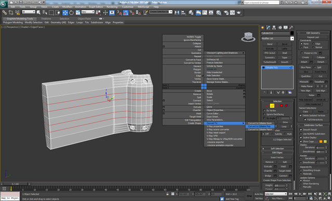Select Element sub-object level icon
332x201 pixels.
(286, 106)
